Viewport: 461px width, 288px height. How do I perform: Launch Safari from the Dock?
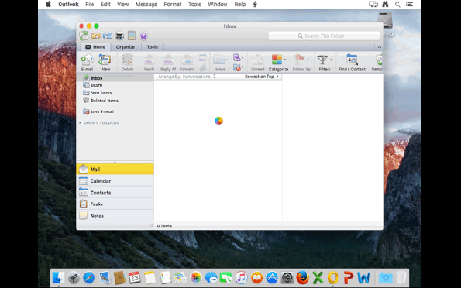[x=89, y=277]
